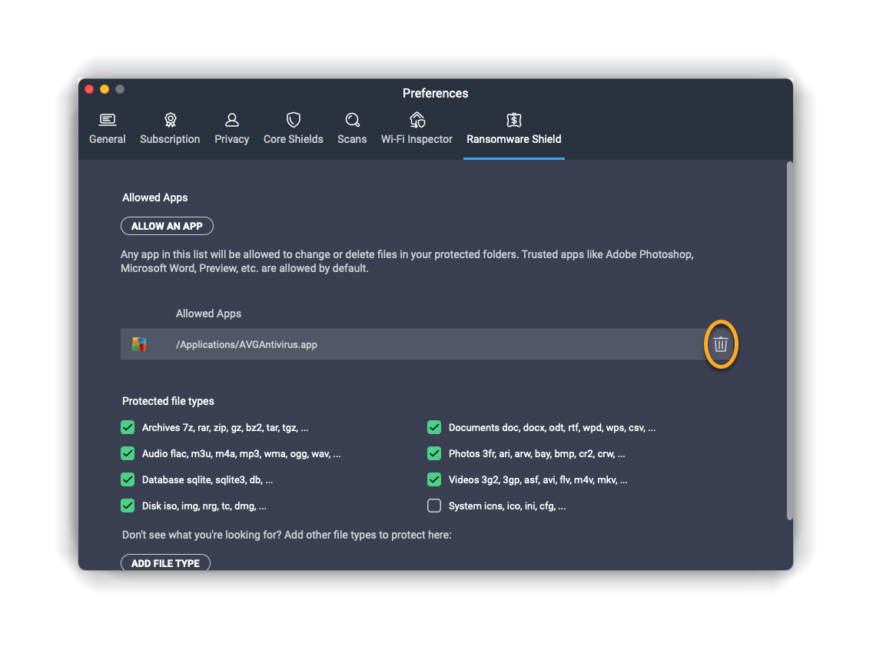Uncheck the Audio file type checkbox
The height and width of the screenshot is (650, 873).
point(128,453)
